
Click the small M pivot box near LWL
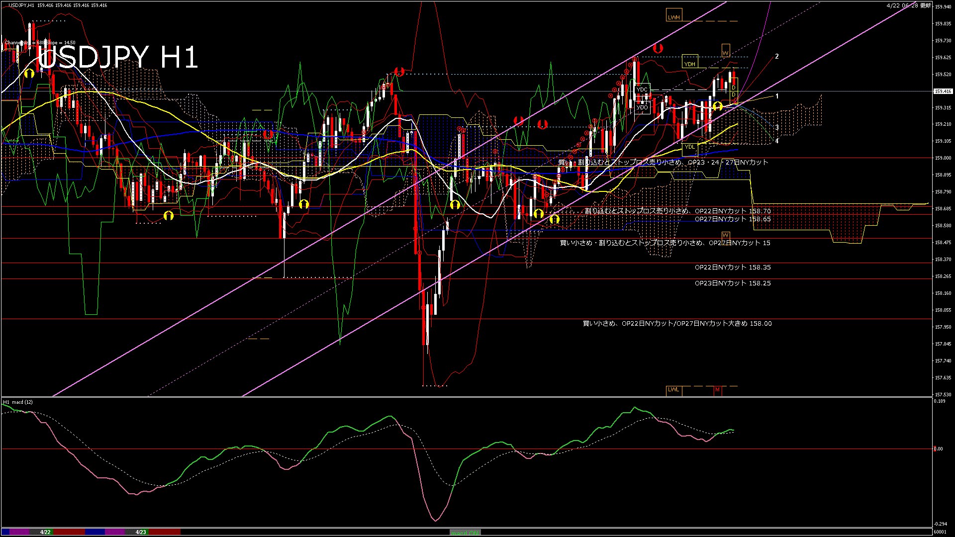tap(717, 389)
